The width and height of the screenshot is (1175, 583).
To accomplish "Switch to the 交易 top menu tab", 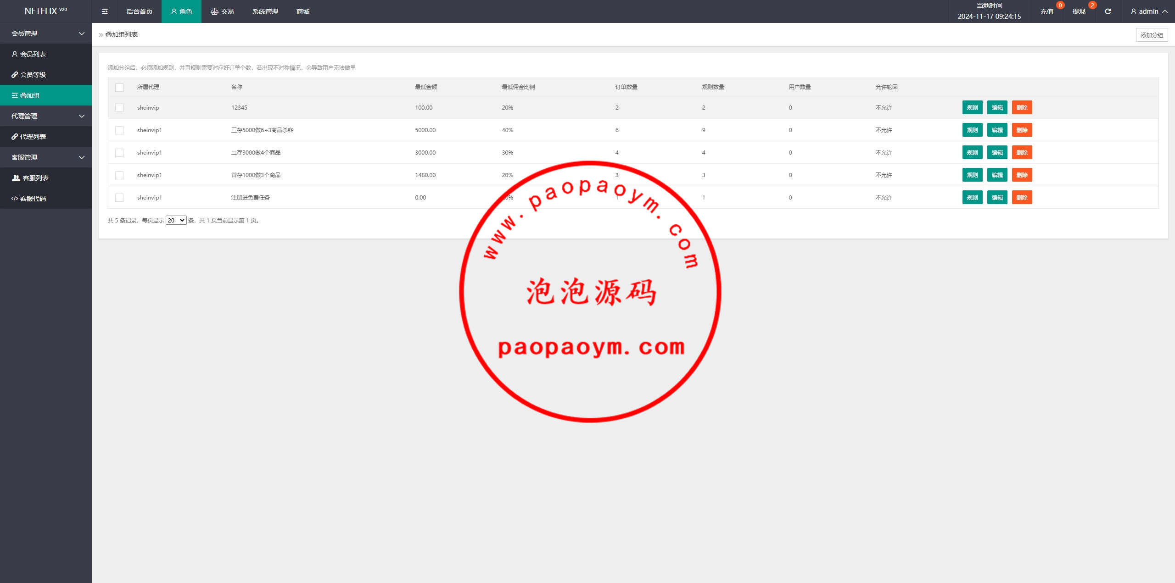I will point(222,11).
